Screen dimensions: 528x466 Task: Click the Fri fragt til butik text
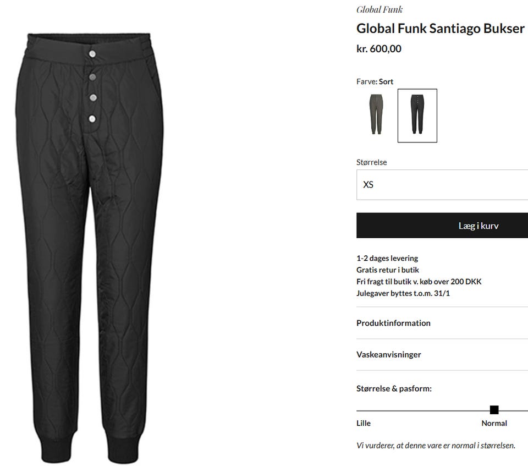pyautogui.click(x=419, y=281)
